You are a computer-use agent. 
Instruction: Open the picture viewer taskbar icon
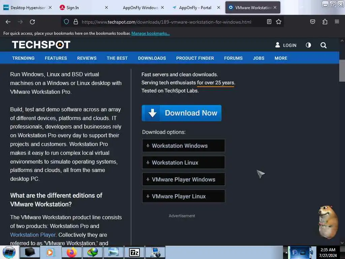pyautogui.click(x=114, y=252)
